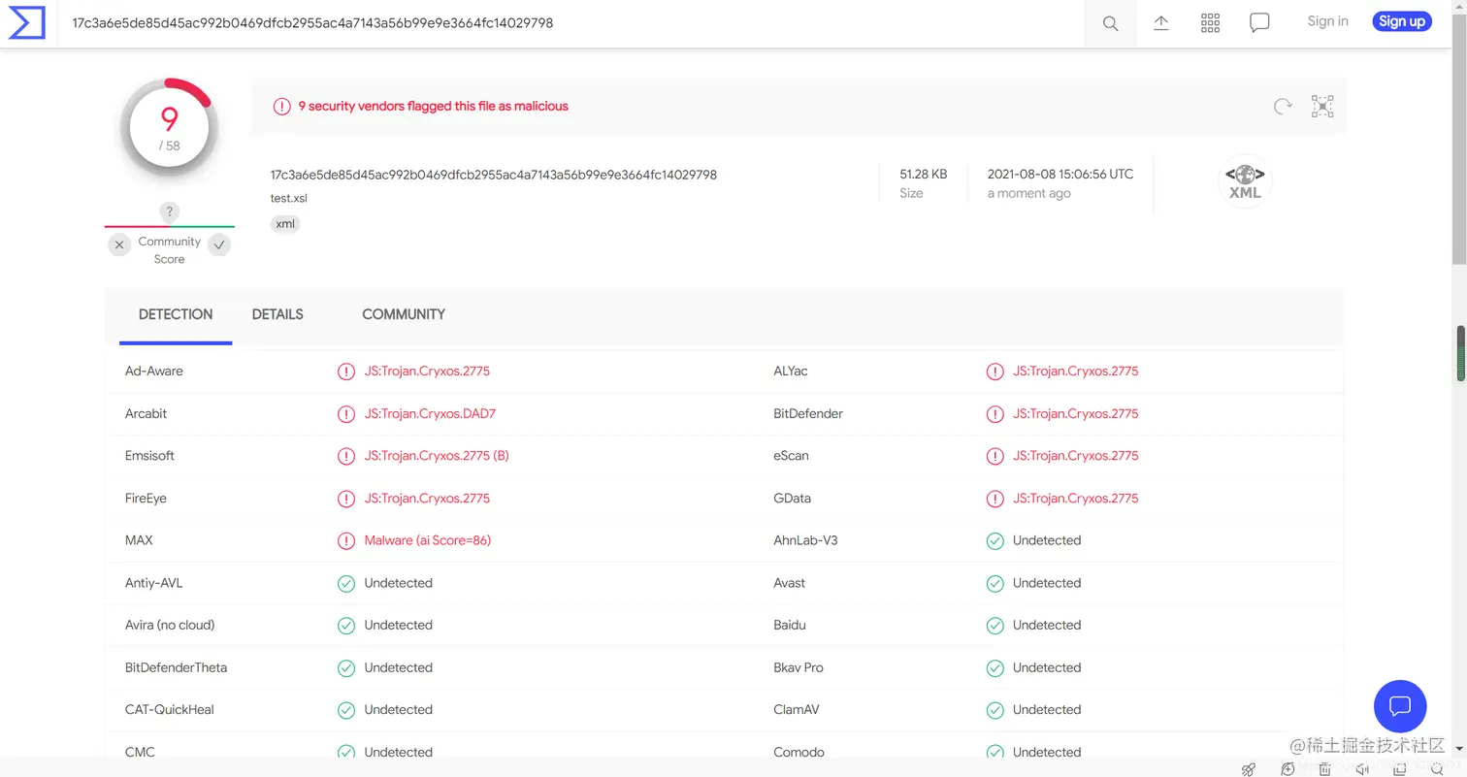Click the Antiy-AVL vendor name

pos(153,583)
